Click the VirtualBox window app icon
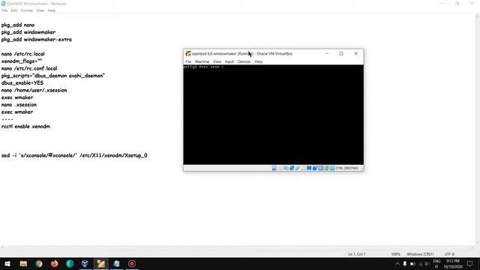480x270 pixels. click(188, 53)
